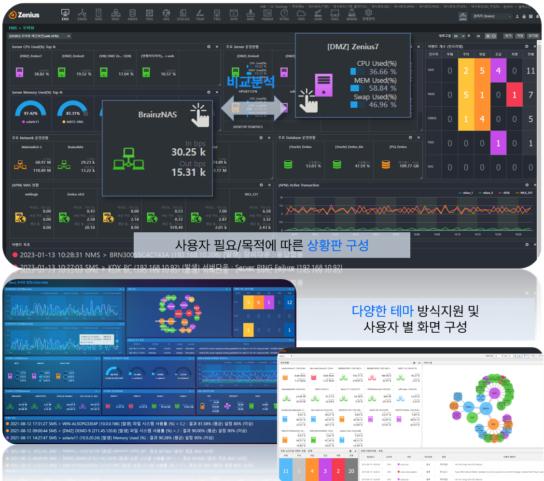Viewport: 544px width, 481px height.
Task: Close the Server CPU Used(%) Top N widget
Action: 217,47
